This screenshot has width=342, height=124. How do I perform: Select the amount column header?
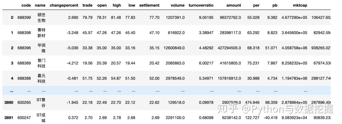click(x=234, y=5)
